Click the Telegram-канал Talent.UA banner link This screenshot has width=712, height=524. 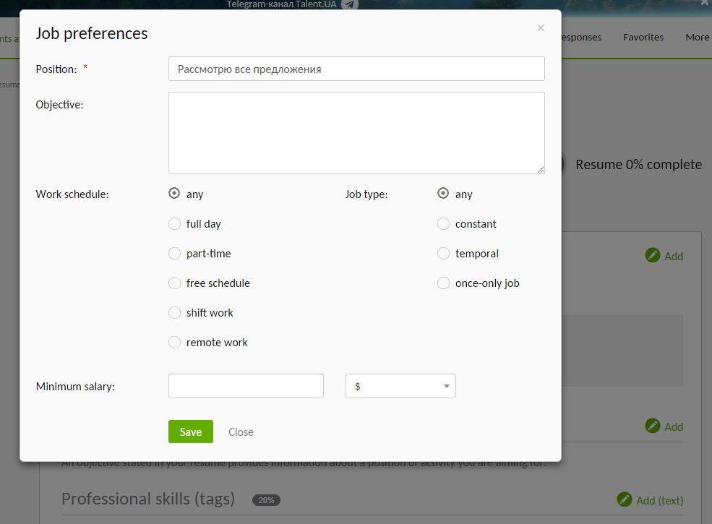[x=281, y=4]
